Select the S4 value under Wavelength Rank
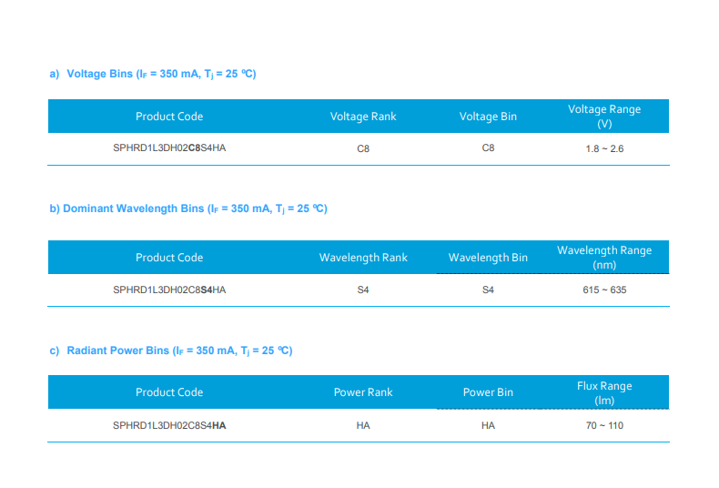The height and width of the screenshot is (488, 719). point(363,290)
